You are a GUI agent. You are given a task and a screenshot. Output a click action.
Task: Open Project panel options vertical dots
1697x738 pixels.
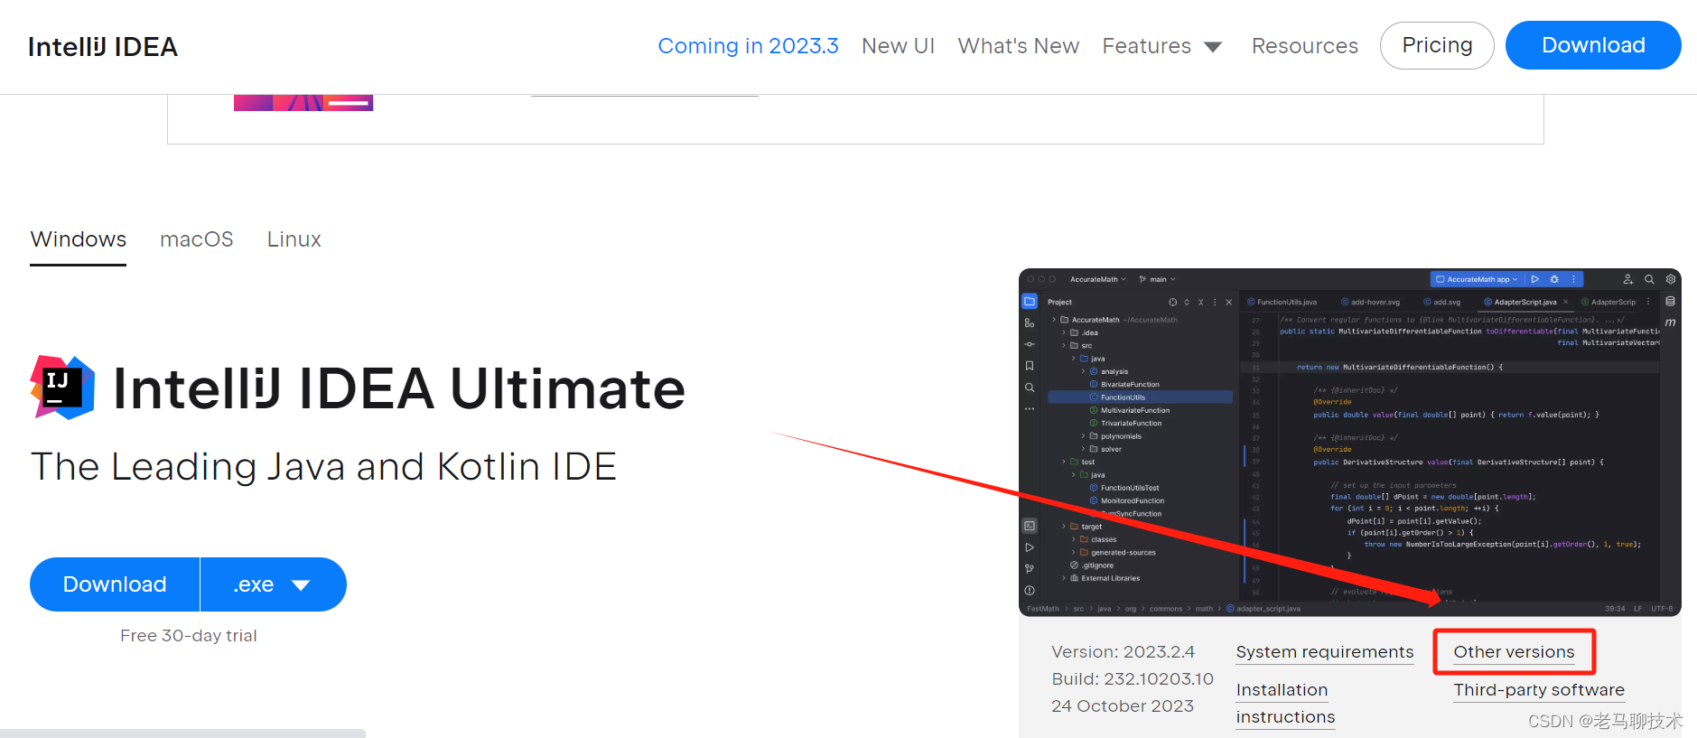click(1215, 302)
